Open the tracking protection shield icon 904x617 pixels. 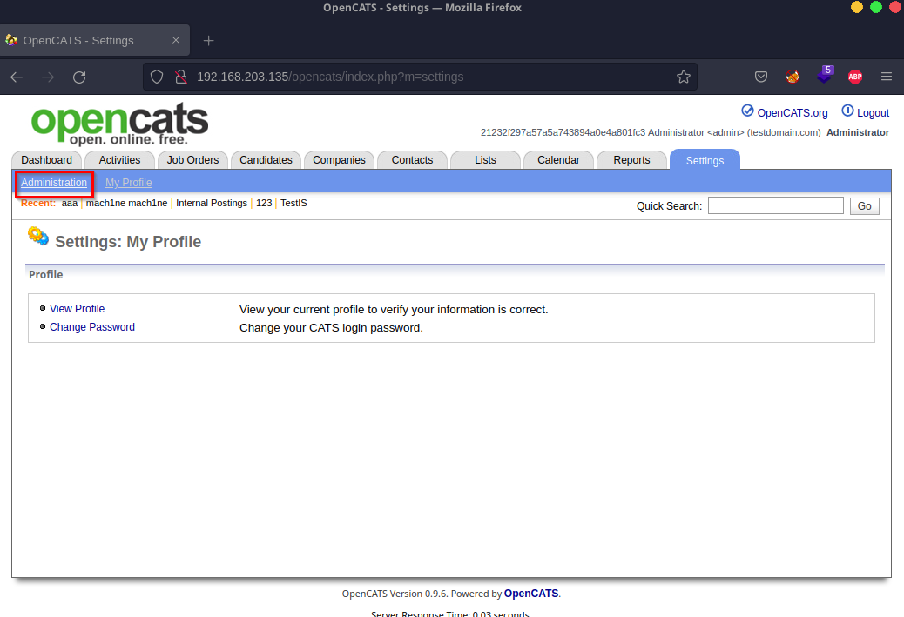(x=157, y=77)
